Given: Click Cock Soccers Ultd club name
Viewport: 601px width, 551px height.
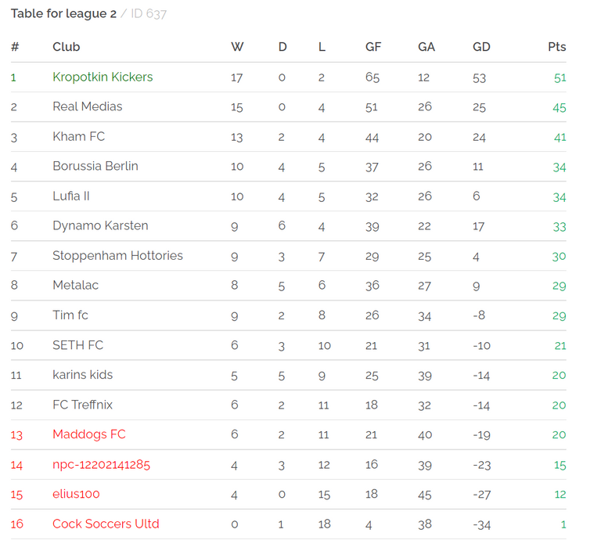Looking at the screenshot, I should coord(106,524).
